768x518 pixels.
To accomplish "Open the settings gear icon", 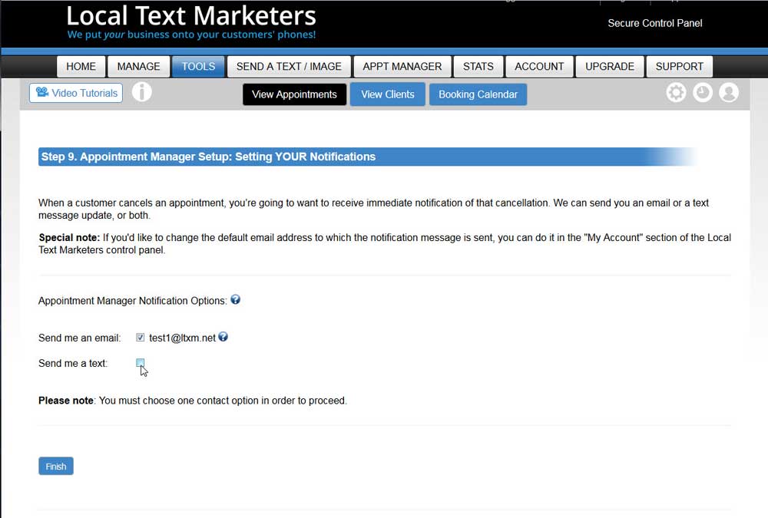I will (x=676, y=92).
